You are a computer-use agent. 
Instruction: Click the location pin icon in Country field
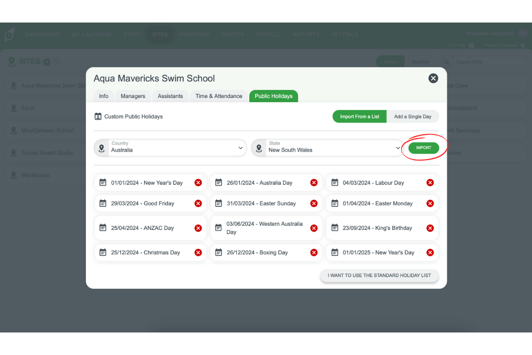pyautogui.click(x=102, y=148)
